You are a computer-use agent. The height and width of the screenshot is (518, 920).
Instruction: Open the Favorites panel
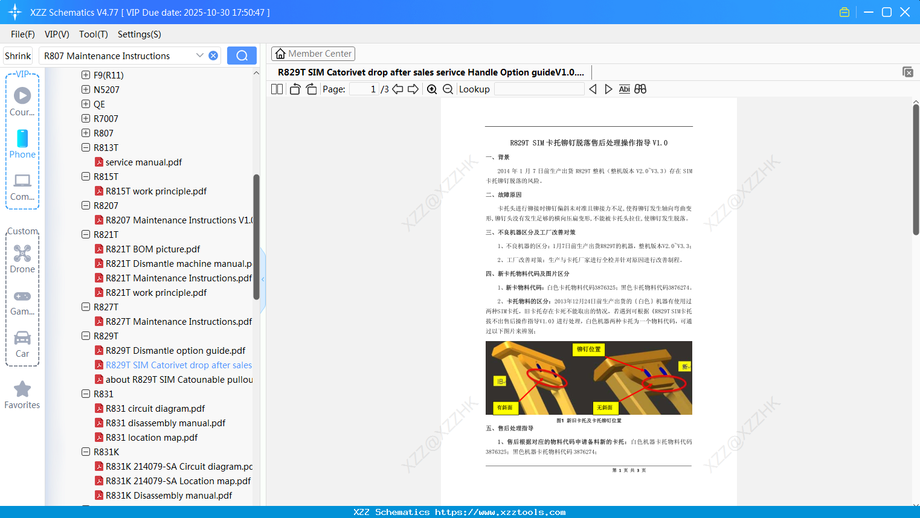pos(22,395)
